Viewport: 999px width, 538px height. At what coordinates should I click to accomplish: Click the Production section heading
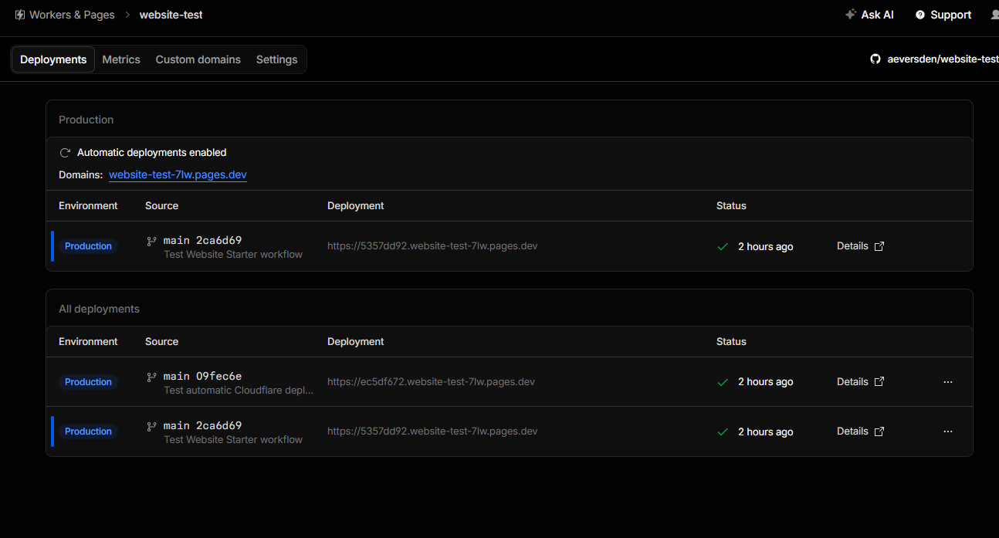(86, 120)
